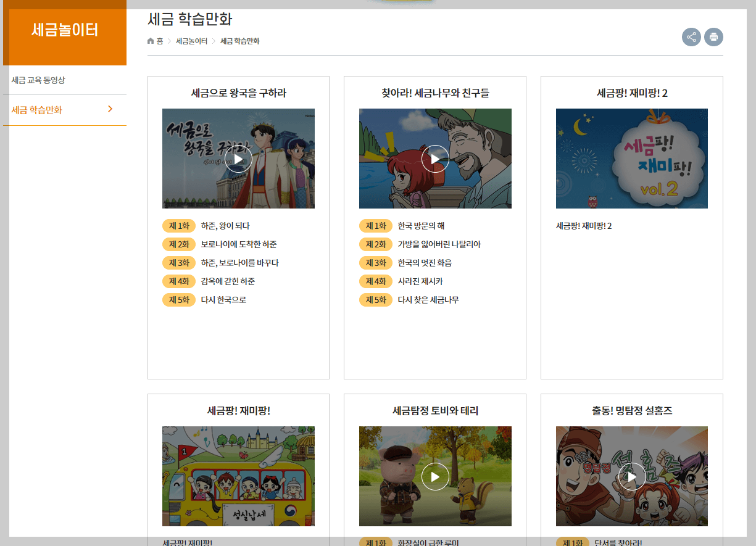Open the 세금팡! 재미팡! bus thumbnail
The height and width of the screenshot is (546, 756).
(x=238, y=476)
